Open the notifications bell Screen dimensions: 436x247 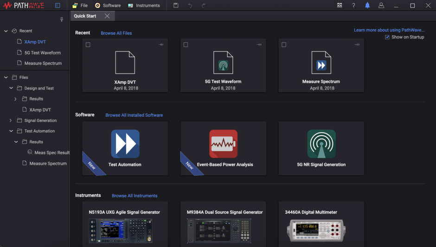[x=367, y=5]
